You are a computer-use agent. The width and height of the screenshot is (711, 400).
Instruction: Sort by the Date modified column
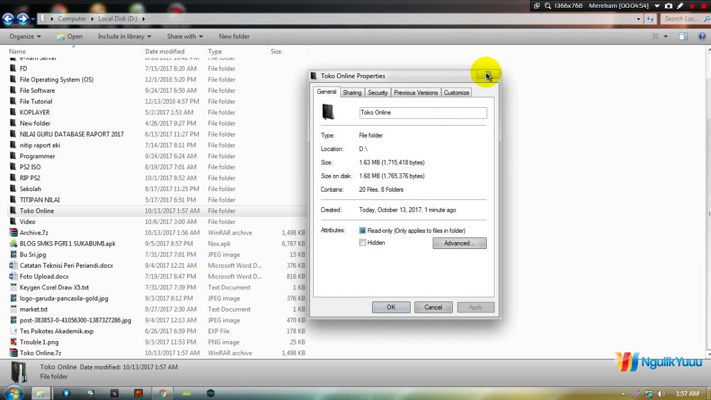pos(174,52)
